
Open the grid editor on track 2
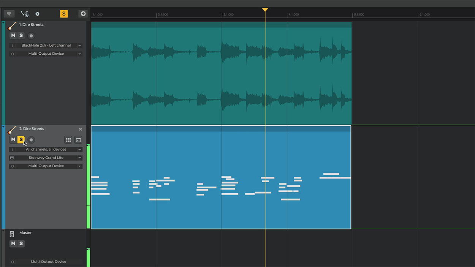click(68, 140)
